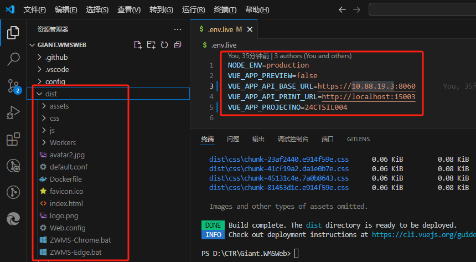Close the .env.live editor tab
Viewport: 476px width, 262px height.
(250, 29)
